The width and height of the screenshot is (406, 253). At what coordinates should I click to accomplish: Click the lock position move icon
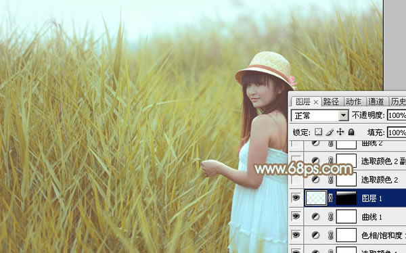pyautogui.click(x=340, y=132)
